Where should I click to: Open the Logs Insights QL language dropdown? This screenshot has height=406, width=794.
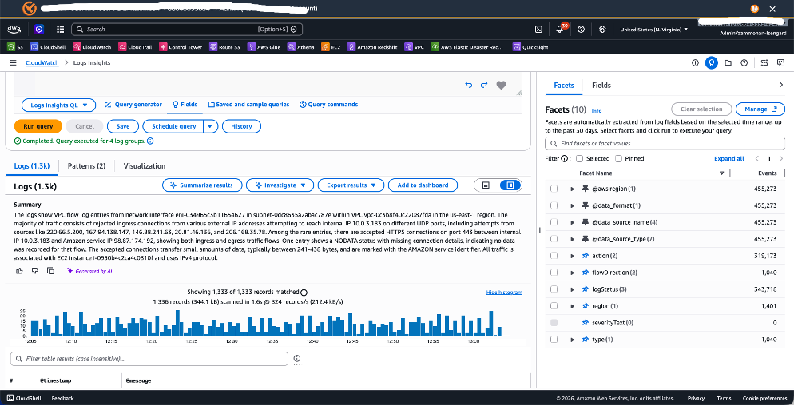point(59,105)
